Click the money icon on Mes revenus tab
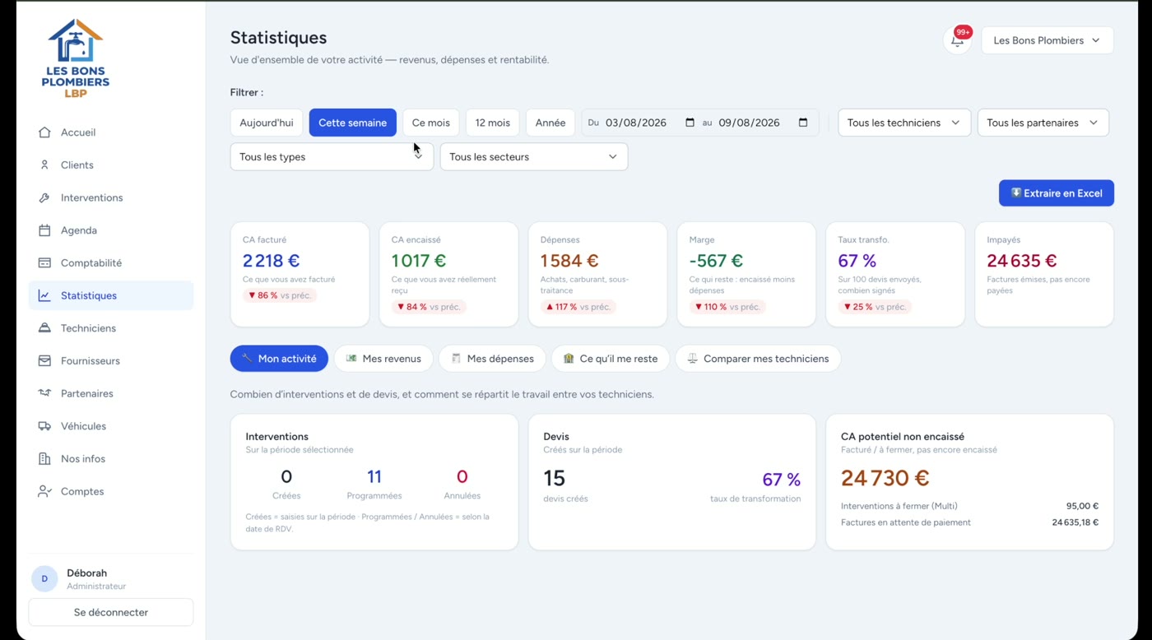 (x=351, y=359)
